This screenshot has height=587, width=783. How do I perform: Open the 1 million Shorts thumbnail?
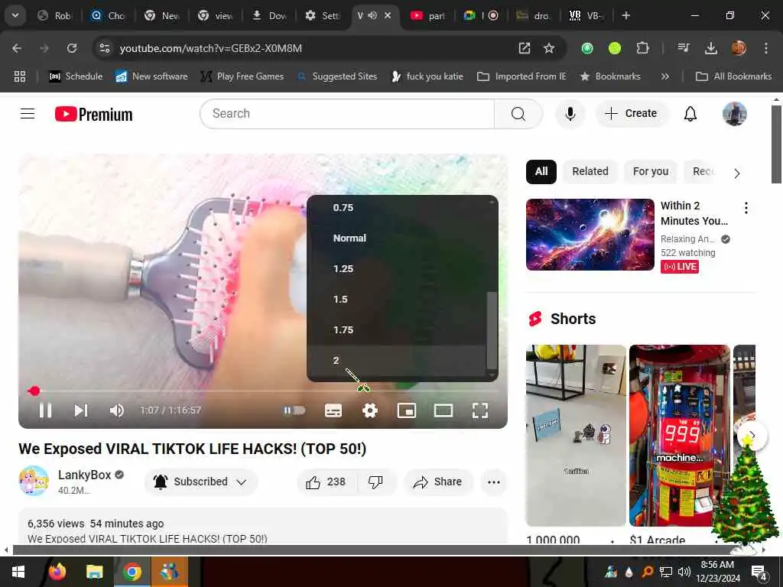tap(576, 435)
